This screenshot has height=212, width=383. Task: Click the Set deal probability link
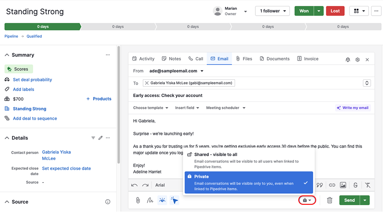pos(32,80)
